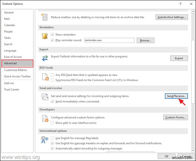
Task: Click the reminder.wav sound file field
Action: pos(109,40)
